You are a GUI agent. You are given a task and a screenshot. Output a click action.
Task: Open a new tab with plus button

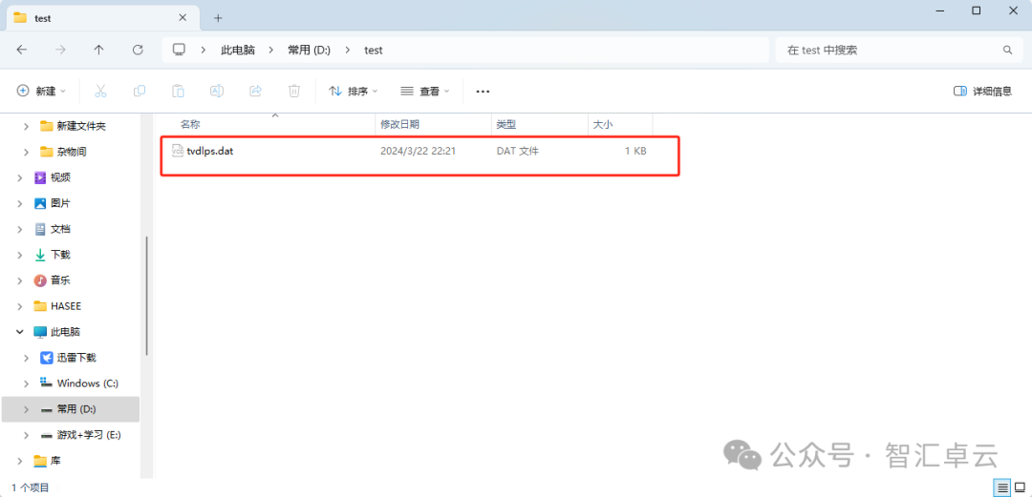[218, 18]
